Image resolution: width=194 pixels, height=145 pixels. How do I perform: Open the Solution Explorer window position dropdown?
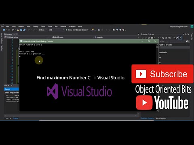tap(183, 34)
